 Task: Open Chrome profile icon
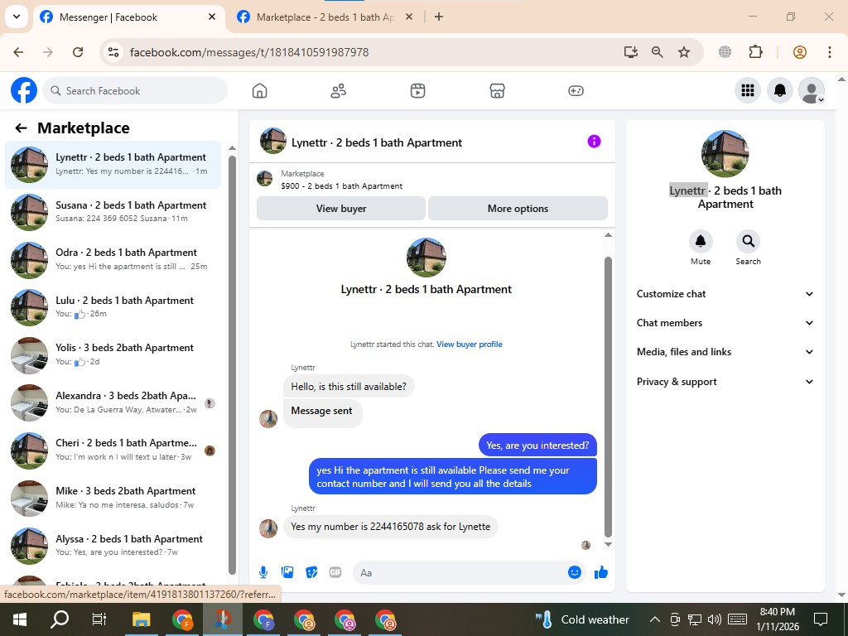(x=800, y=52)
